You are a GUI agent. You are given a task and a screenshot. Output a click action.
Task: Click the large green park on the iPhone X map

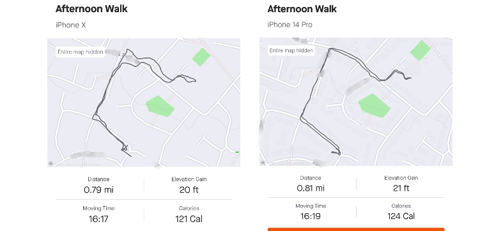click(160, 106)
